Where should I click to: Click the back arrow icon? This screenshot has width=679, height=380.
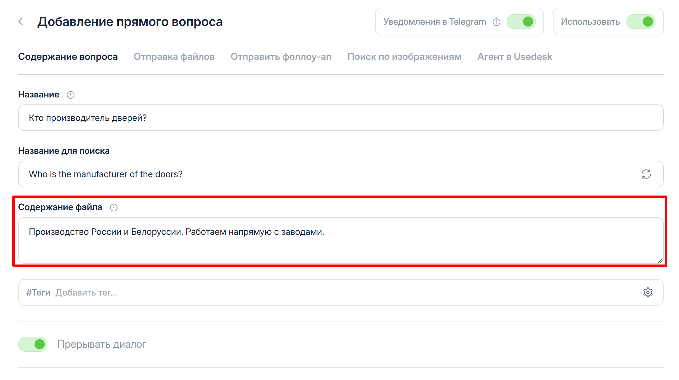tap(21, 22)
